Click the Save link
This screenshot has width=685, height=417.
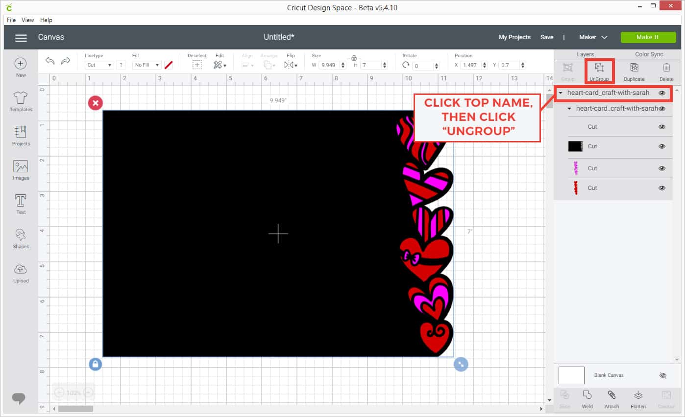click(547, 37)
